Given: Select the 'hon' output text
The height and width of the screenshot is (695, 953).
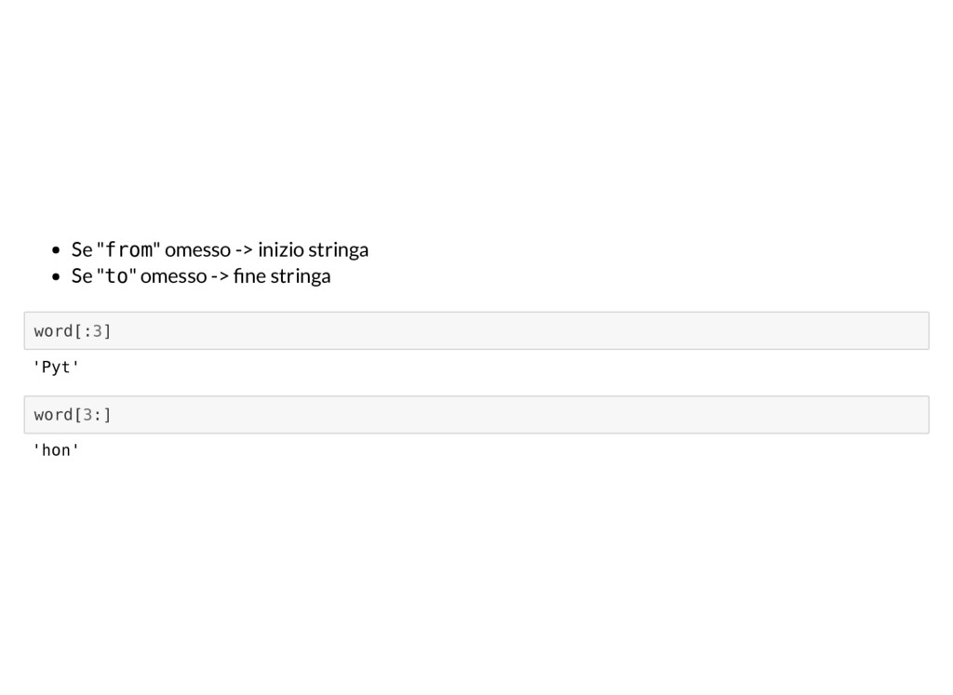Looking at the screenshot, I should (56, 450).
